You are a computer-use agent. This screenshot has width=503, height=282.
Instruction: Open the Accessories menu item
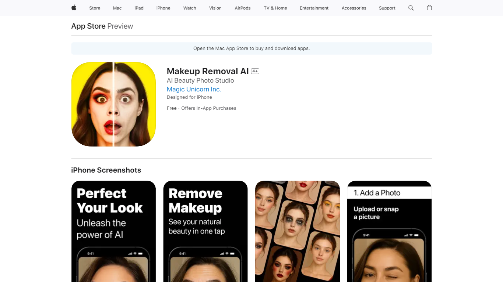pos(353,8)
